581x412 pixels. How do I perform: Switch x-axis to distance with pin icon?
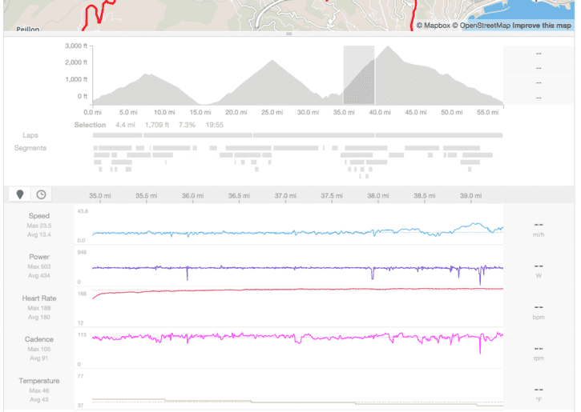tap(18, 194)
